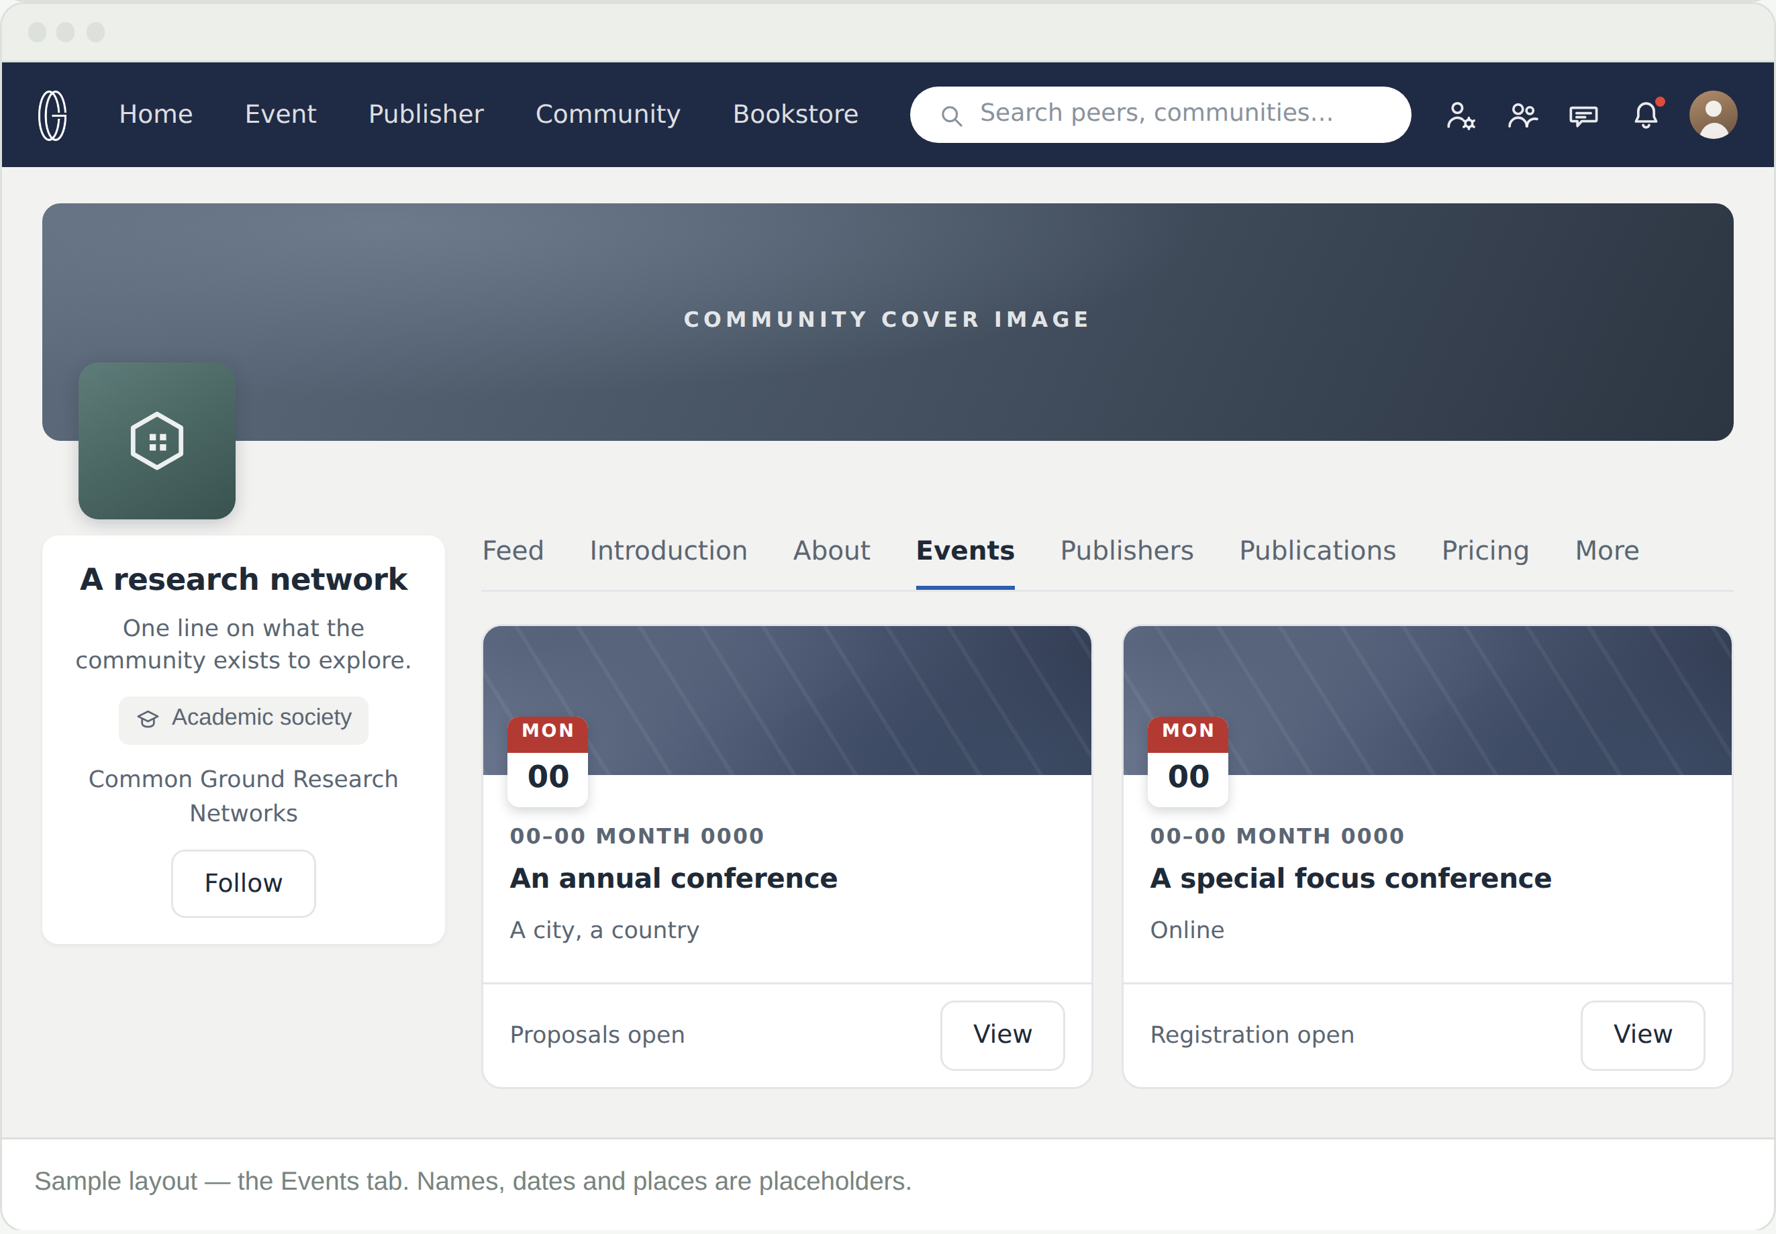Follow the research network
1776x1234 pixels.
[244, 883]
